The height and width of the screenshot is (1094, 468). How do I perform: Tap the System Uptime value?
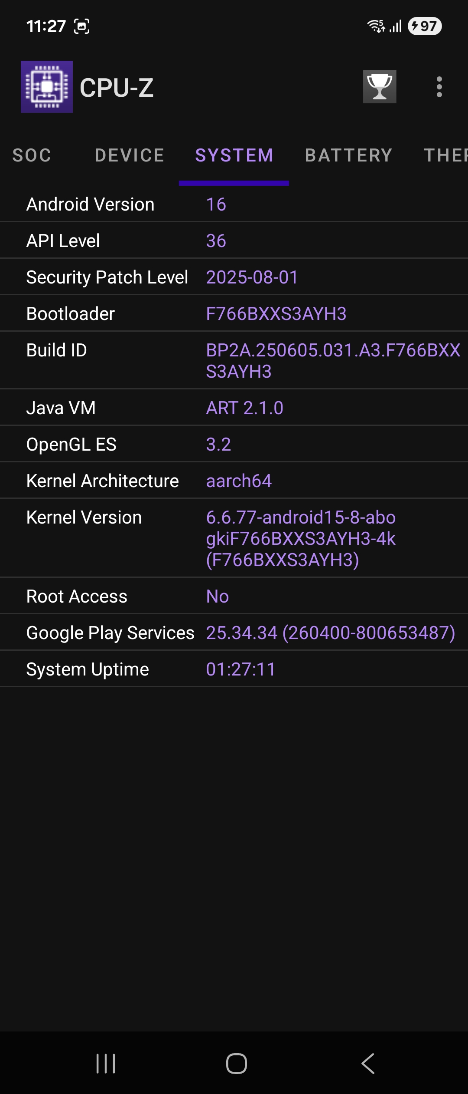(240, 669)
